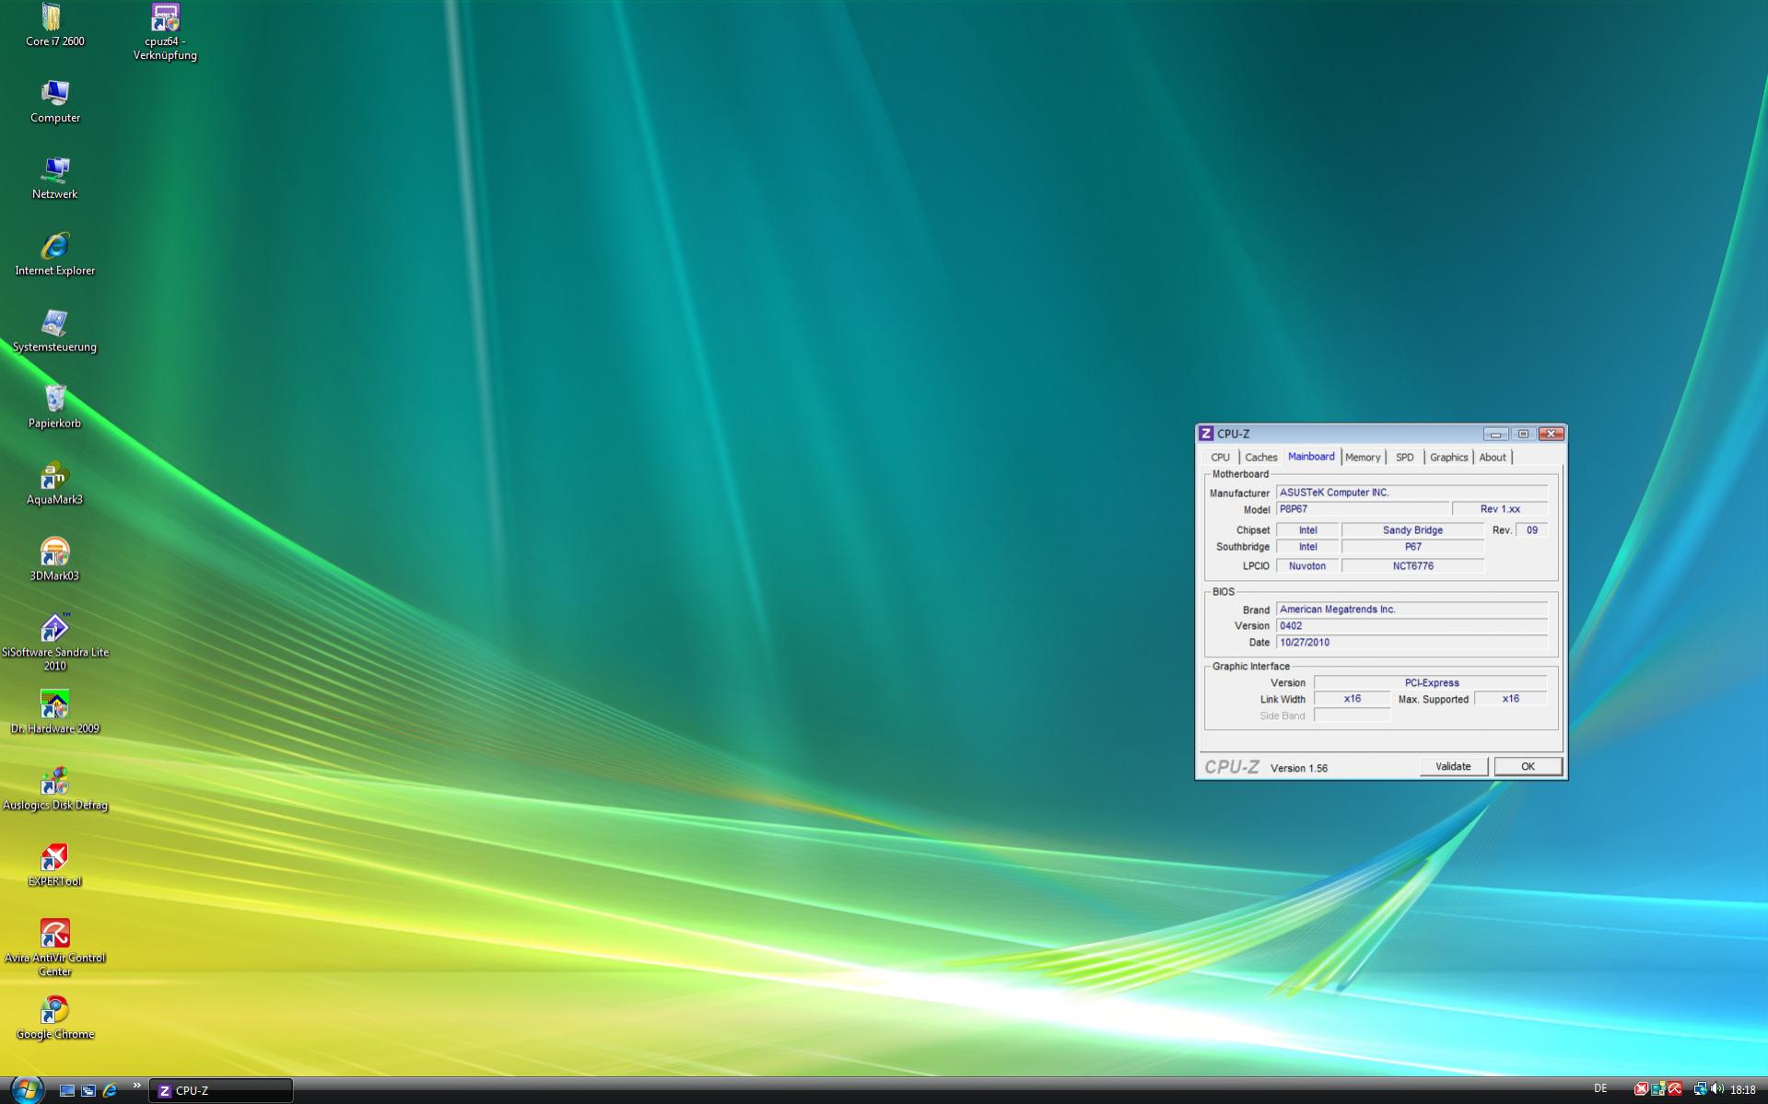Open the volume speaker tray icon
Image resolution: width=1768 pixels, height=1104 pixels.
click(x=1716, y=1089)
